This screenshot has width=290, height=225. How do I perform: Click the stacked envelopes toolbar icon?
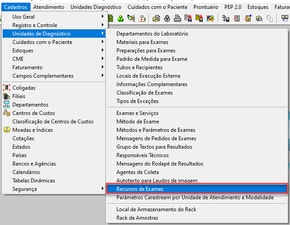[x=259, y=18]
